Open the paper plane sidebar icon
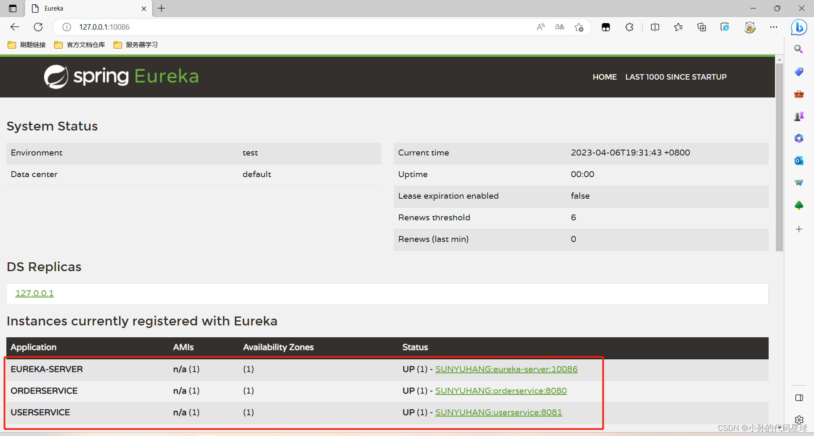Image resolution: width=814 pixels, height=436 pixels. (x=799, y=183)
